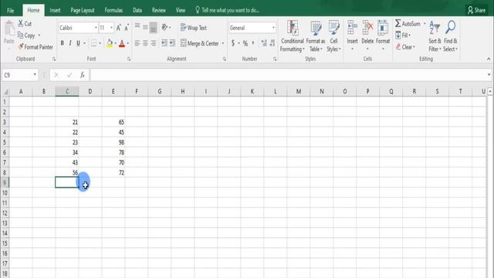This screenshot has height=278, width=494.
Task: Select all cells with corner triangle
Action: point(5,92)
